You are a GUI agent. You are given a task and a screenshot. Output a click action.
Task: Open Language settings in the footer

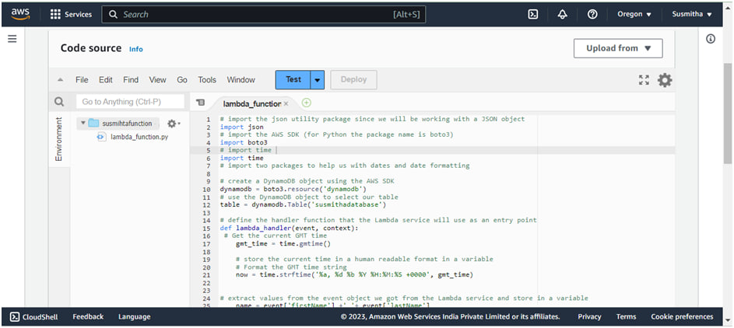[135, 317]
